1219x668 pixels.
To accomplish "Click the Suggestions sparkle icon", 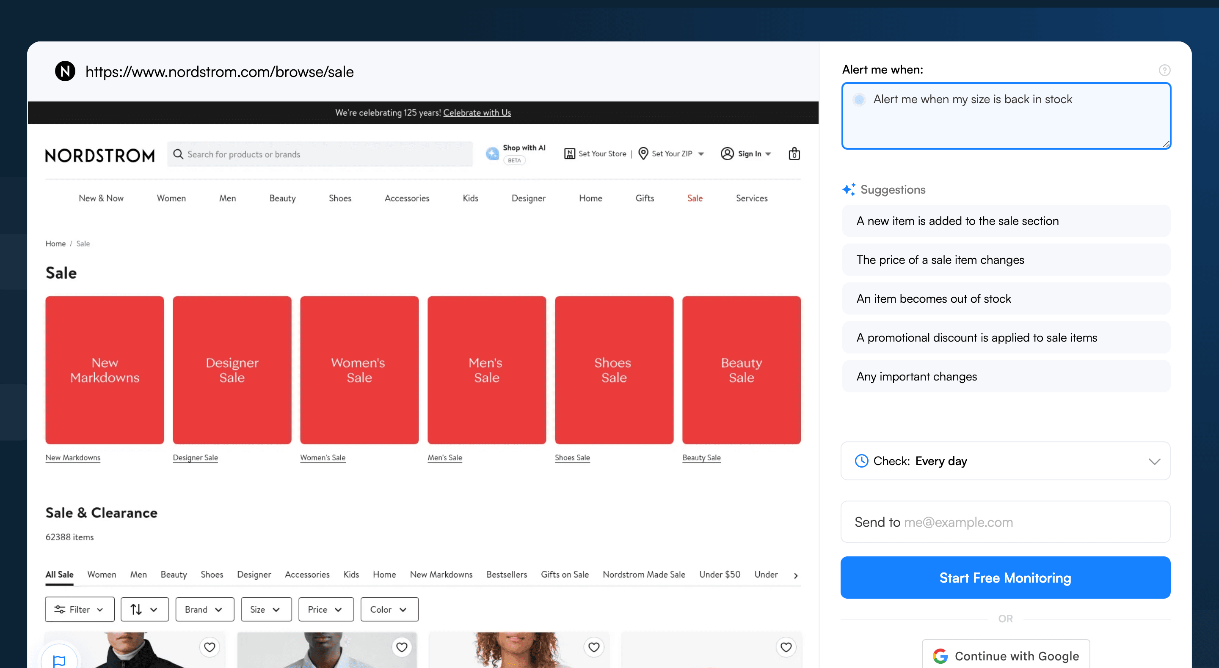I will pyautogui.click(x=849, y=189).
